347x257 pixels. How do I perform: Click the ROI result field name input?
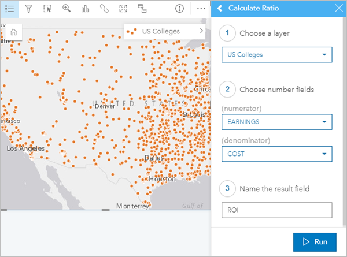[x=276, y=210]
